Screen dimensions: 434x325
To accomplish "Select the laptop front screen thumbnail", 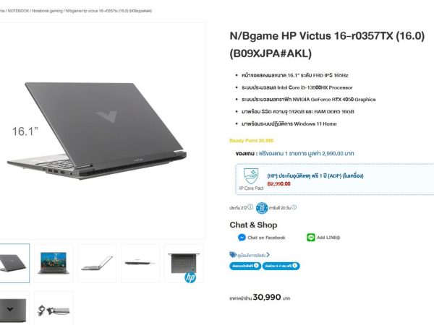I will [x=54, y=263].
